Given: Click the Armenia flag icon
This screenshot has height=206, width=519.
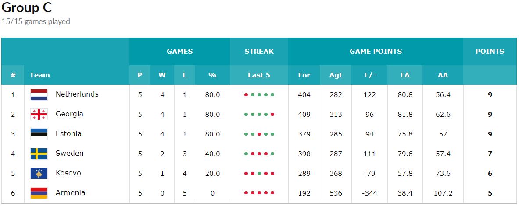Looking at the screenshot, I should click(x=39, y=193).
